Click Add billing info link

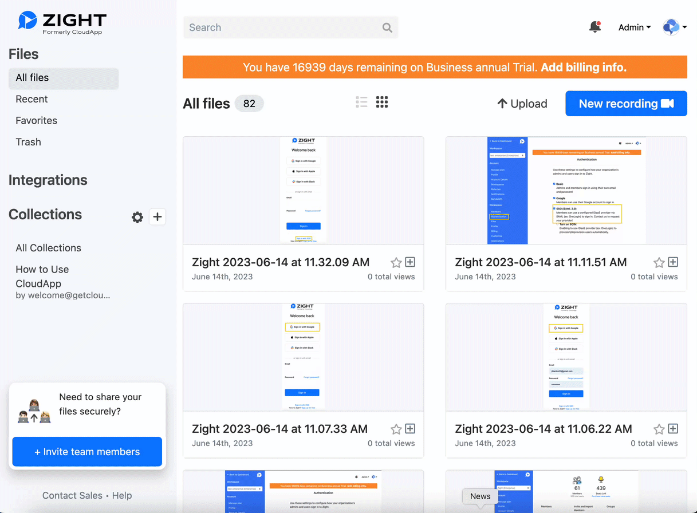pyautogui.click(x=584, y=67)
